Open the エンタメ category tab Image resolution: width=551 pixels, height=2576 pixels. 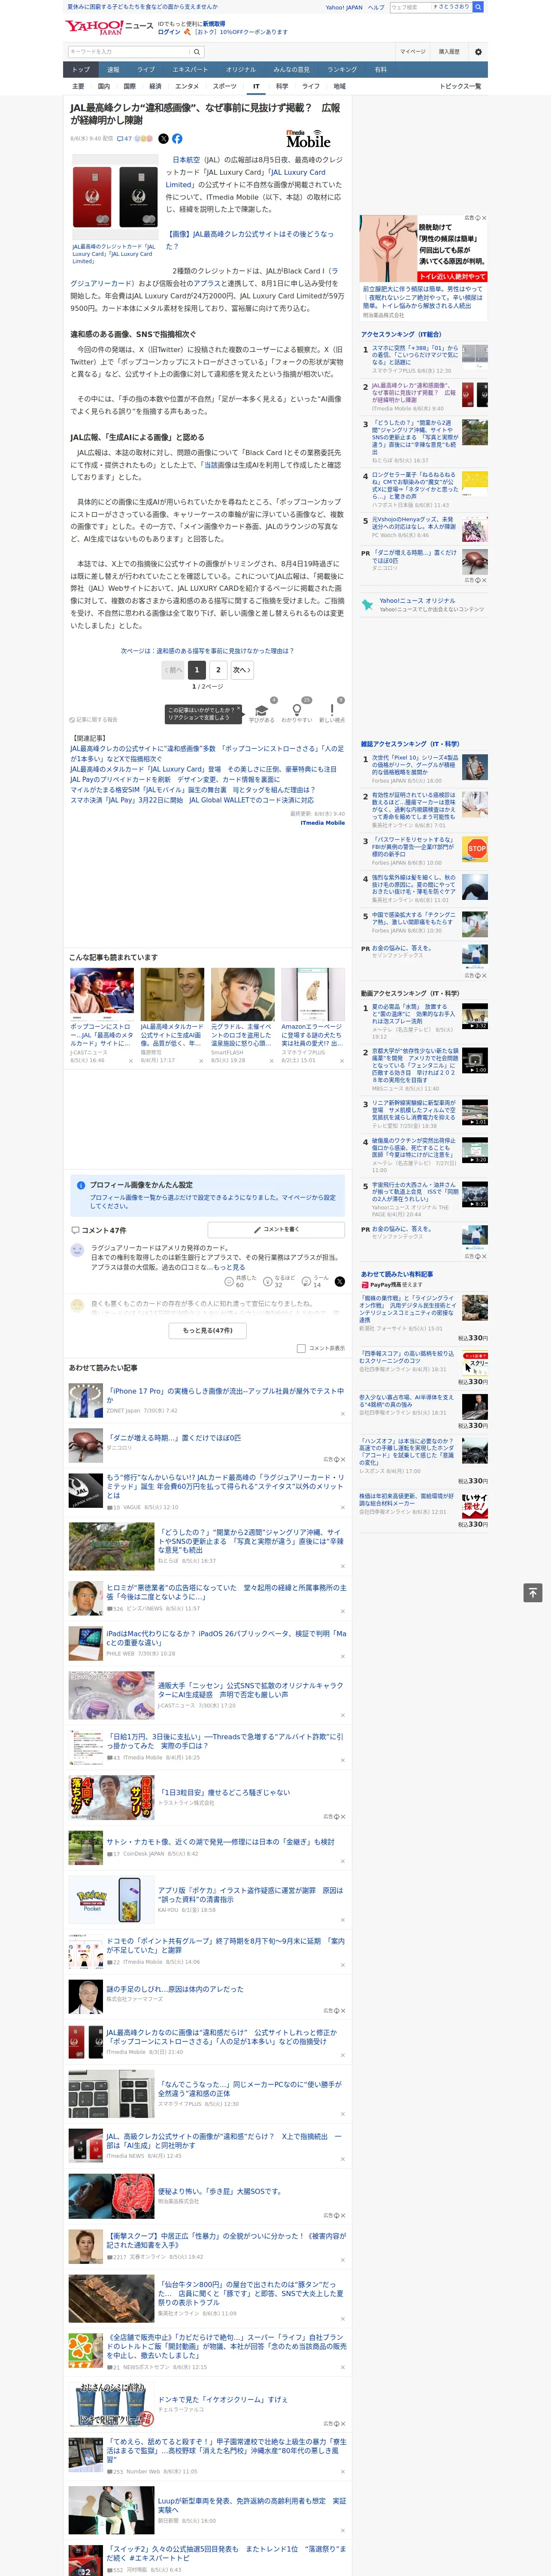187,87
